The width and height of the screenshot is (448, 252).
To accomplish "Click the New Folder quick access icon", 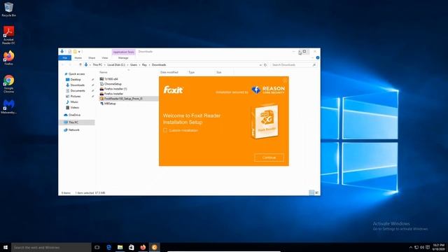I will (x=75, y=52).
